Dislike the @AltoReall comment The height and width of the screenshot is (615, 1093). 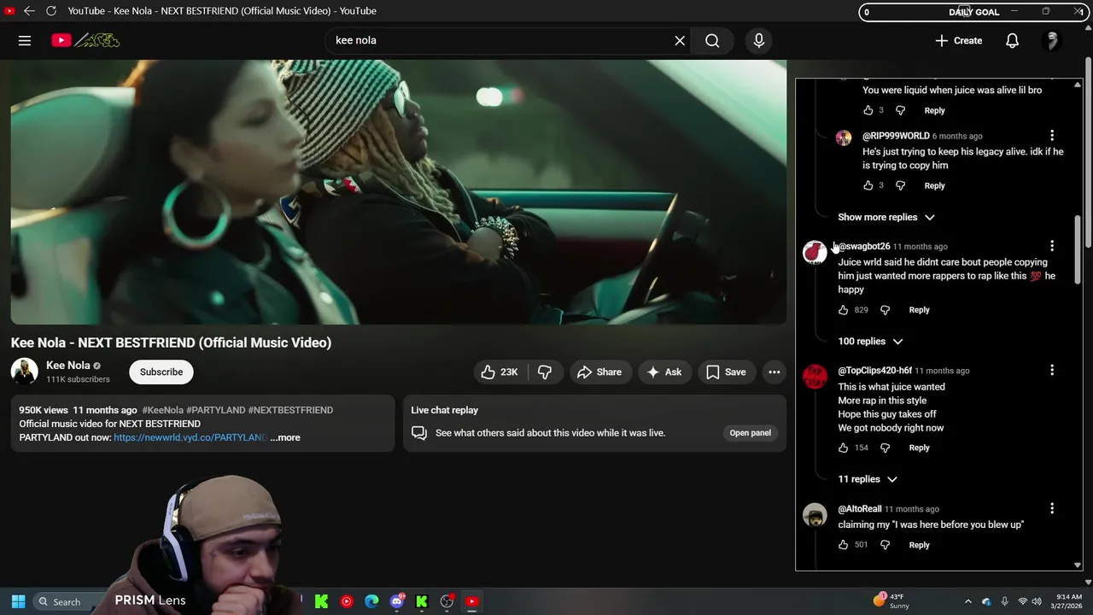885,545
